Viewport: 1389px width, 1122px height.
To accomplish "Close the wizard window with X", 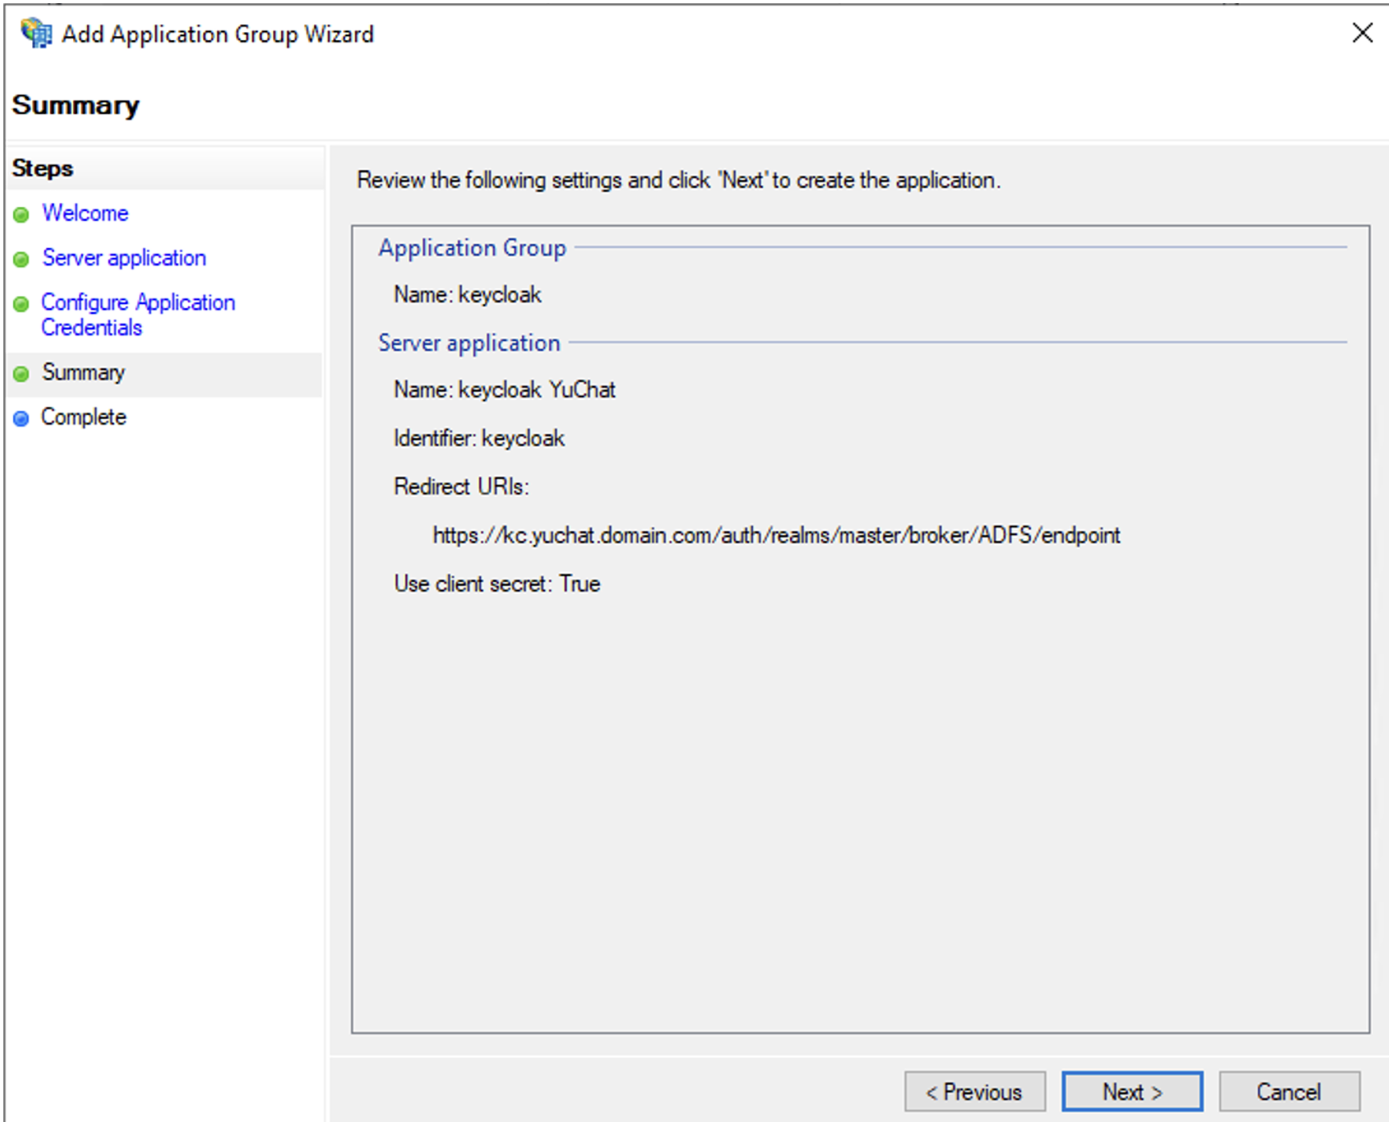I will pos(1363,33).
